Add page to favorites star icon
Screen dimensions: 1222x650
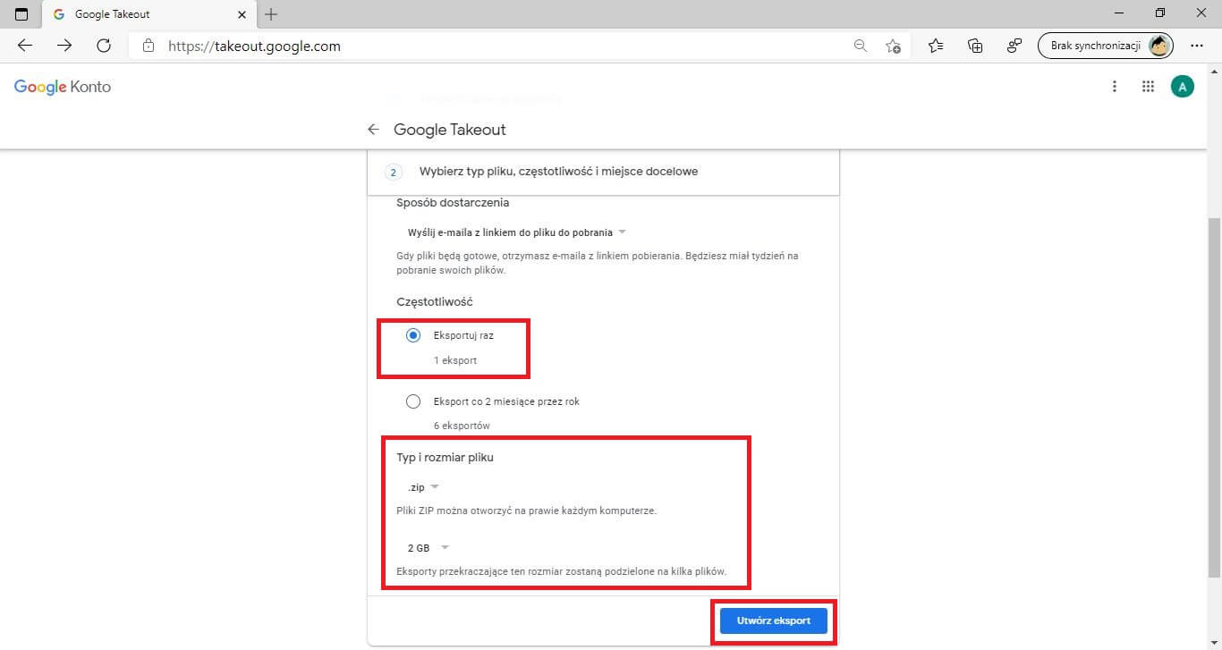click(x=893, y=46)
